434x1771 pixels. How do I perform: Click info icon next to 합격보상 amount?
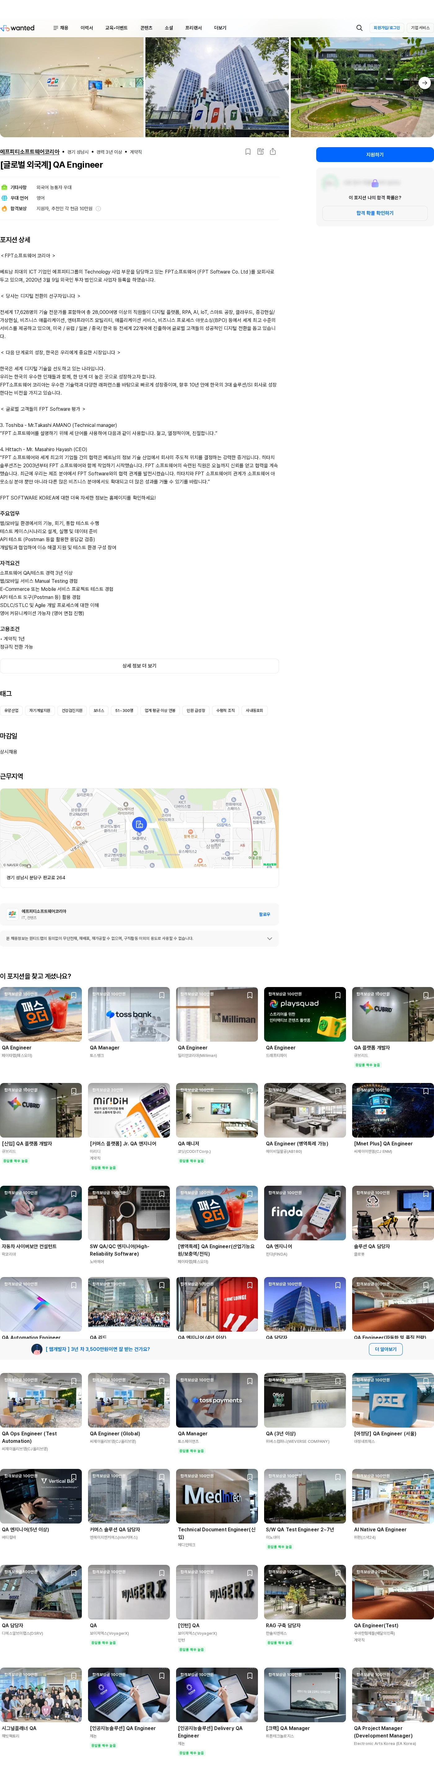coord(98,208)
